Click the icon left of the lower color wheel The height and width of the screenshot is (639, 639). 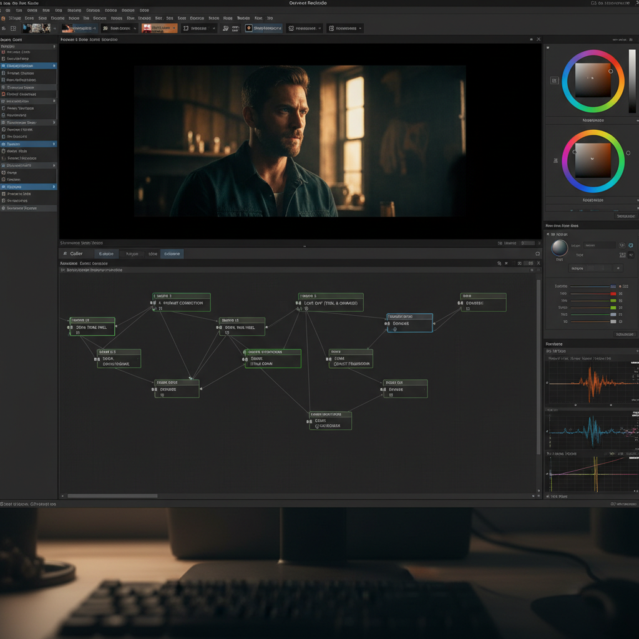click(x=555, y=161)
